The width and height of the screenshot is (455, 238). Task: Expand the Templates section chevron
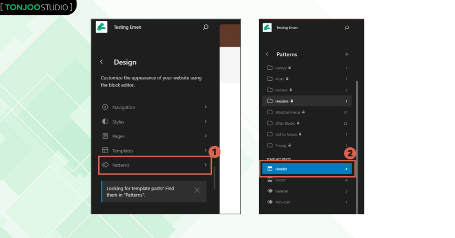(205, 151)
